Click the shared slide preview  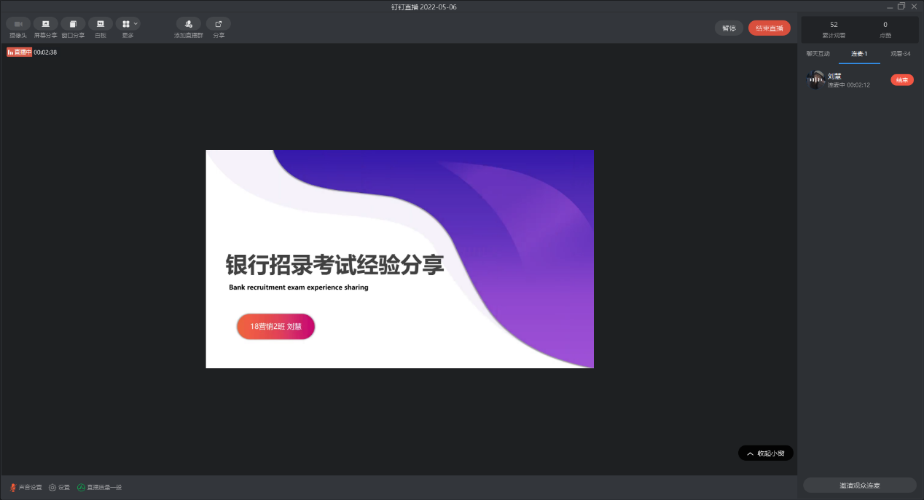click(399, 259)
